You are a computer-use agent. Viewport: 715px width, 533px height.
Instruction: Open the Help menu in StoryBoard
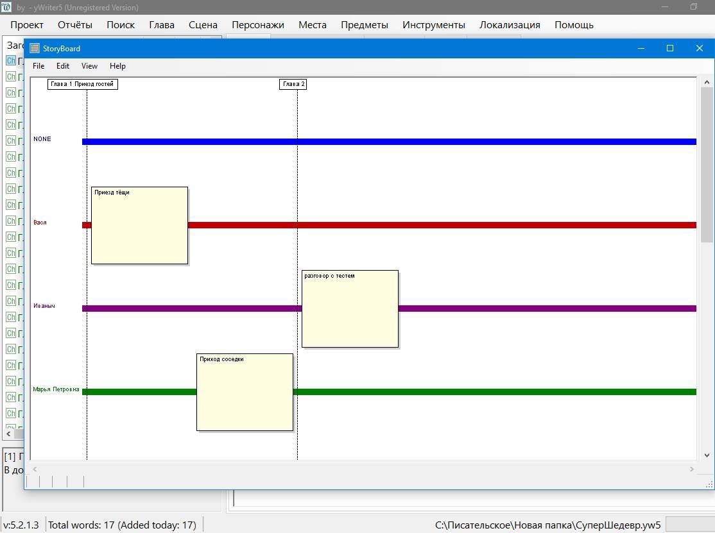[x=117, y=66]
